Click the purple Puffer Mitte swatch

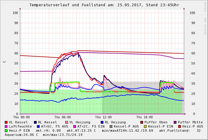click(x=175, y=122)
